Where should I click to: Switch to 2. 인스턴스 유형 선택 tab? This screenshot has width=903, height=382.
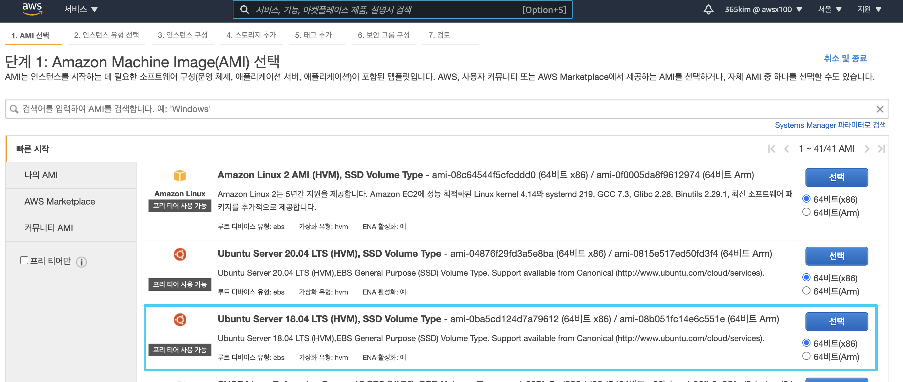[x=106, y=35]
